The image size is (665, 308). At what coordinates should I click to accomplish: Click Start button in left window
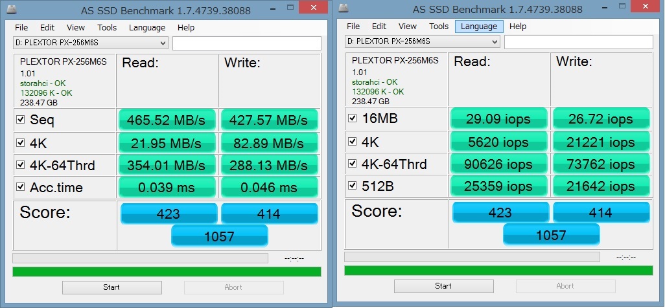click(x=112, y=287)
